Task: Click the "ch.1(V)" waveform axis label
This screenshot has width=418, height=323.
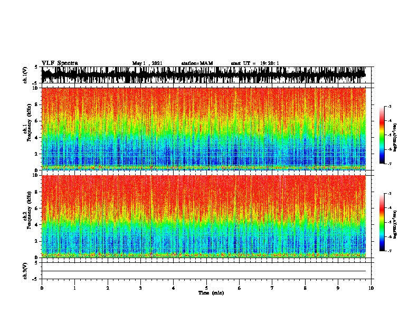Action: point(25,75)
